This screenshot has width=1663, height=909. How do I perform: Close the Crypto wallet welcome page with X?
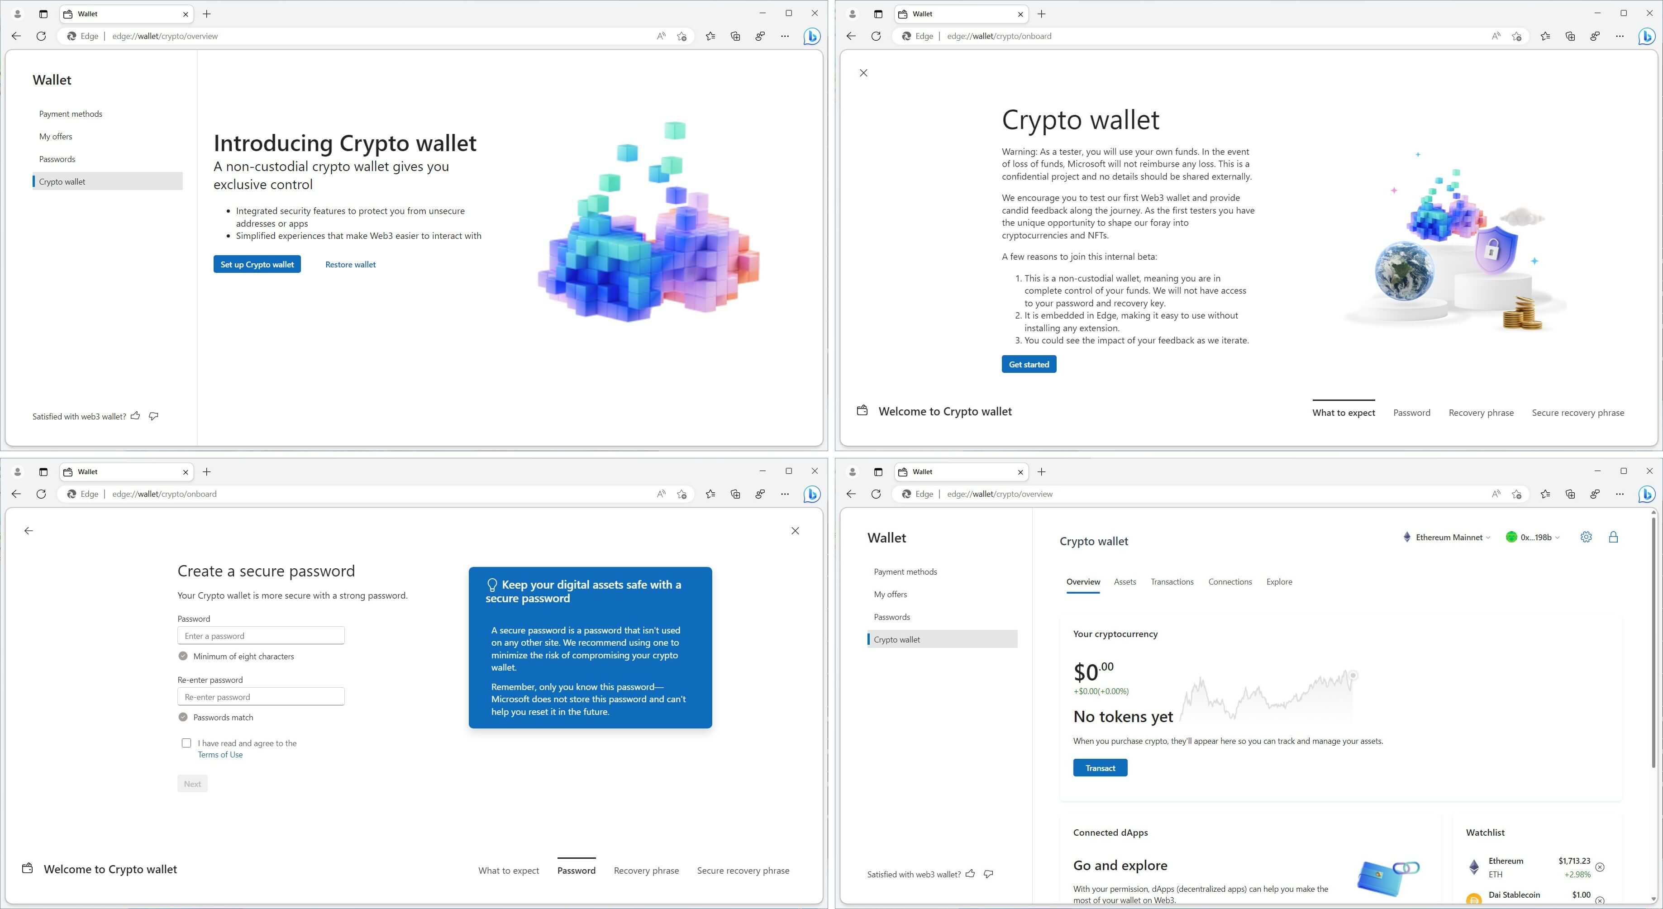pos(864,73)
